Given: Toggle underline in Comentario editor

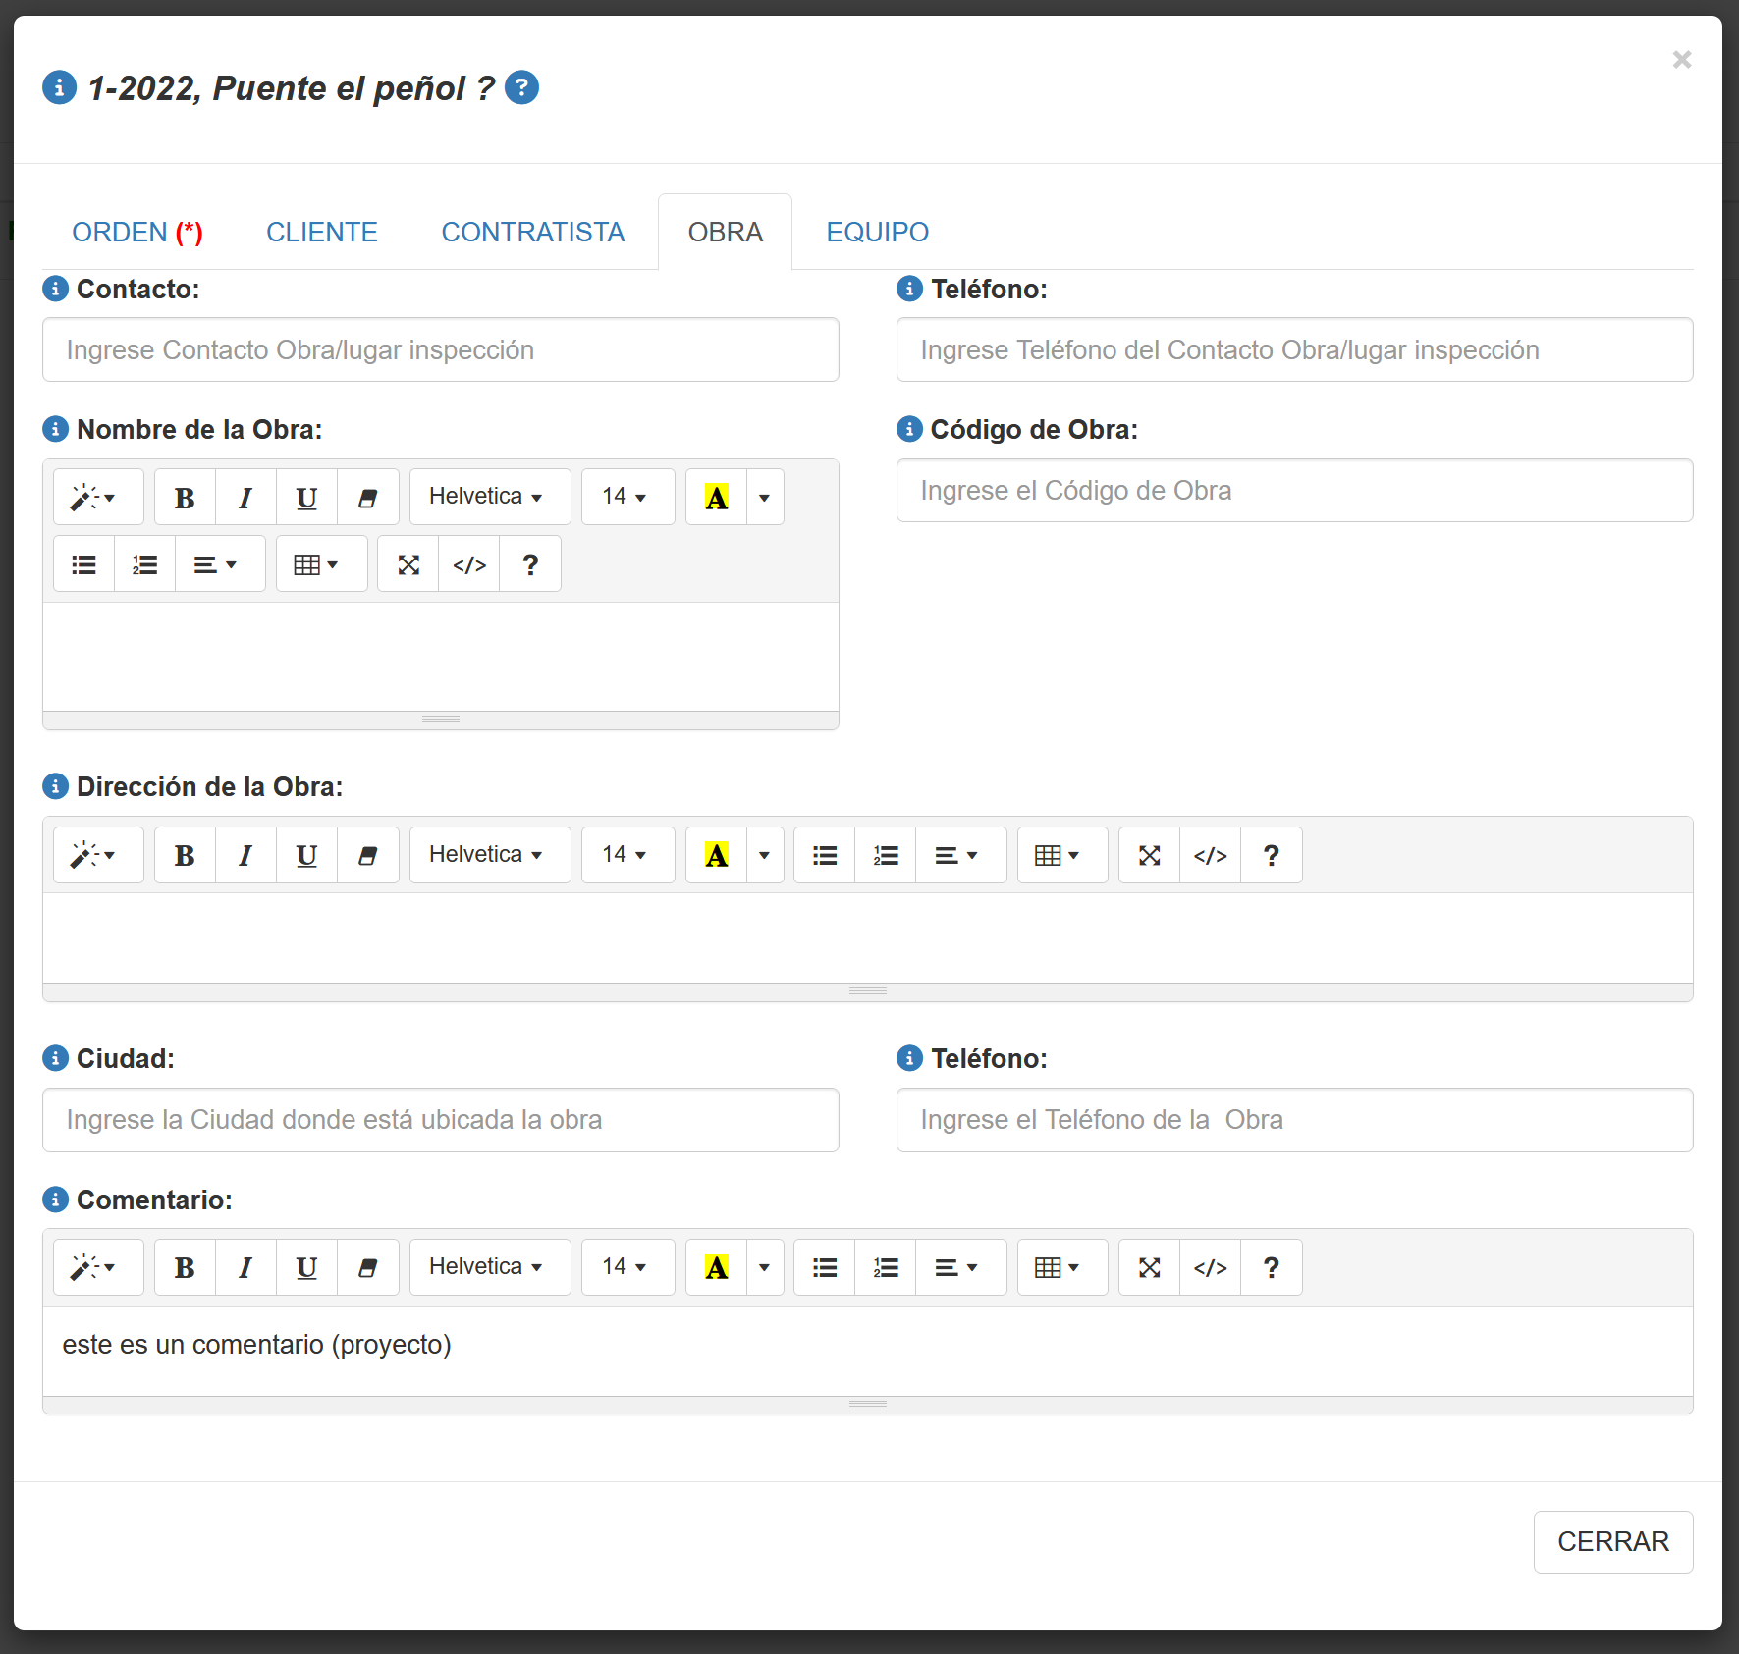Looking at the screenshot, I should coord(306,1268).
